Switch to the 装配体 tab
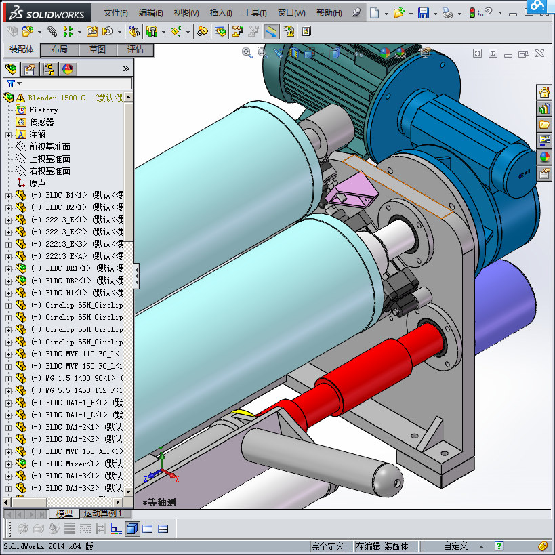The width and height of the screenshot is (555, 555). [x=22, y=49]
